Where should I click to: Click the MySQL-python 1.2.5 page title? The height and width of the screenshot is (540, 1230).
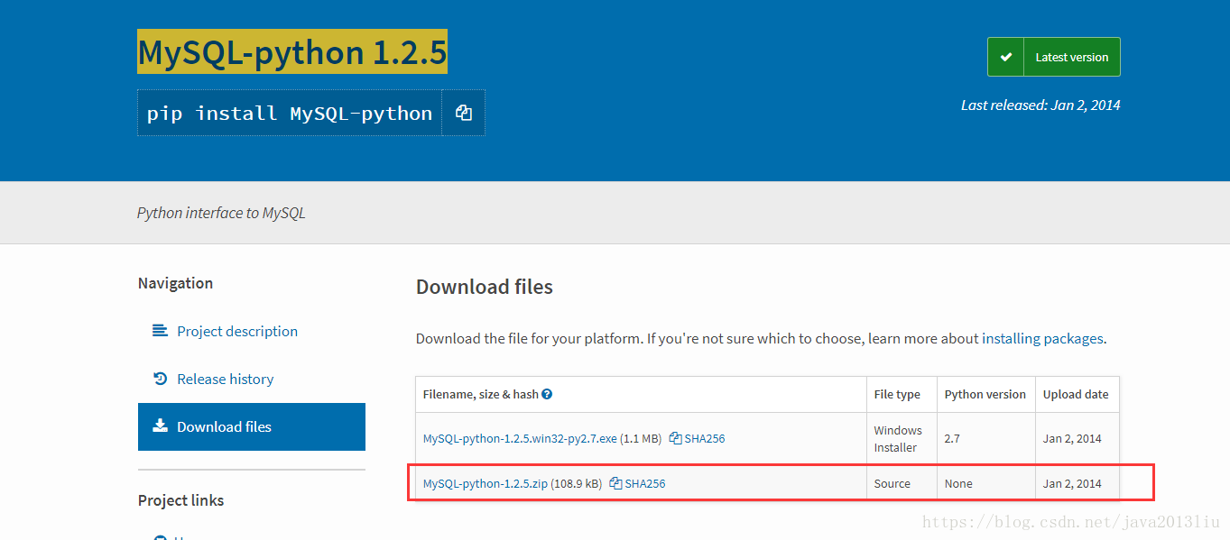pos(292,53)
